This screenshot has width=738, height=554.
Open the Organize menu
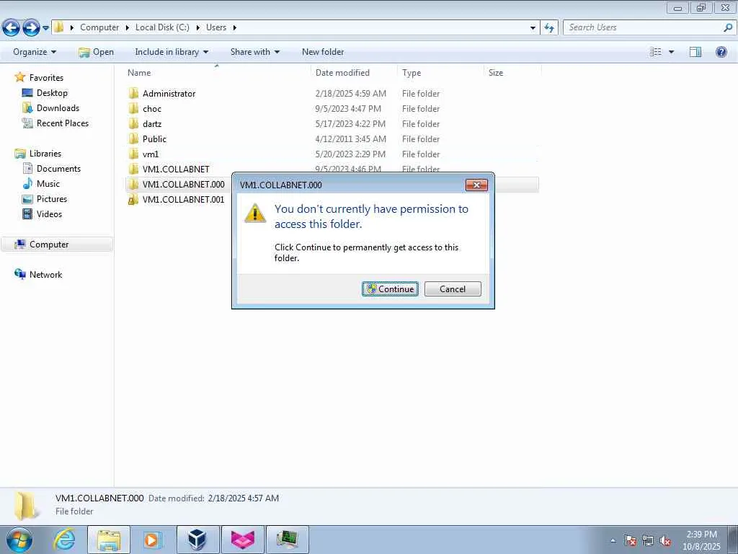click(x=35, y=52)
